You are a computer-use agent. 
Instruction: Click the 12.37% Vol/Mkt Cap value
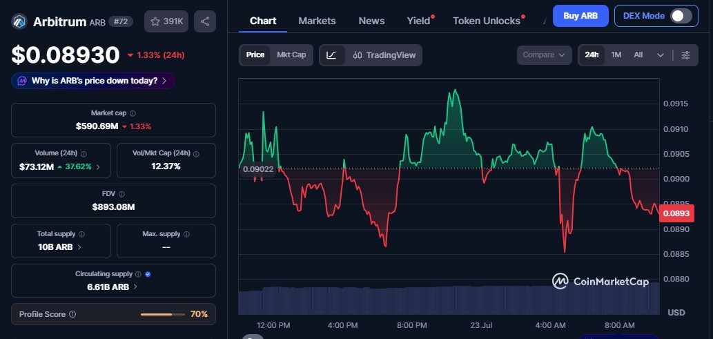pos(166,167)
